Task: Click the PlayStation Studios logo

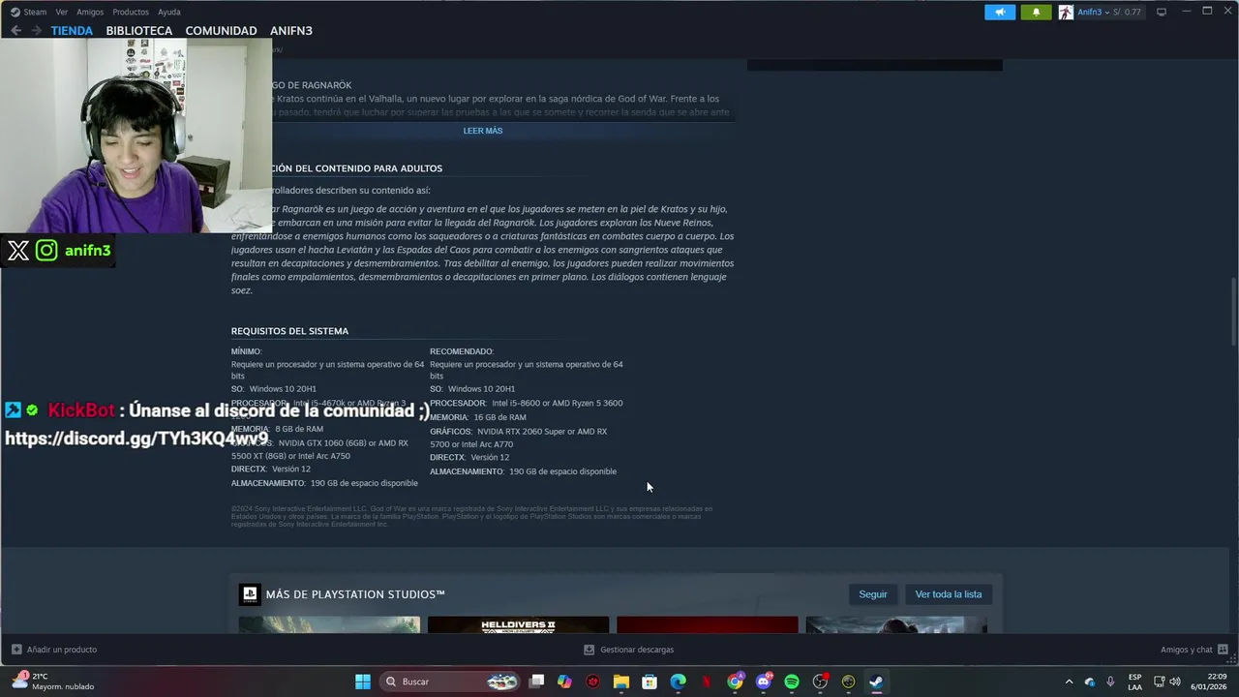Action: [250, 594]
